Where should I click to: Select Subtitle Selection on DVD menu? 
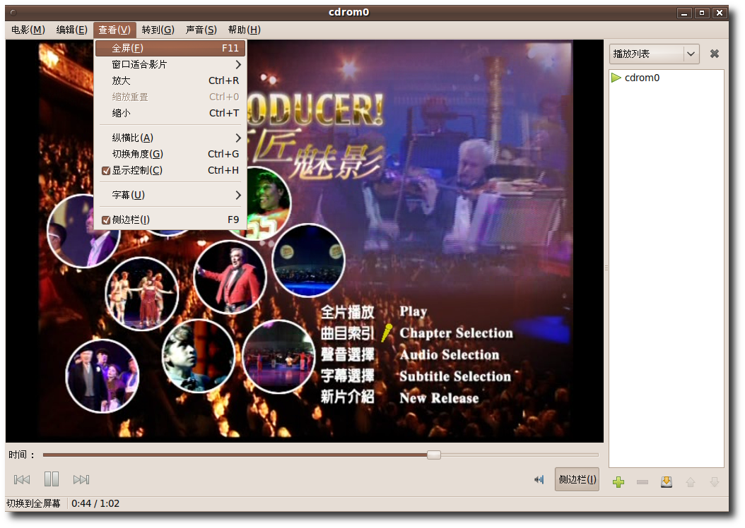(x=455, y=376)
